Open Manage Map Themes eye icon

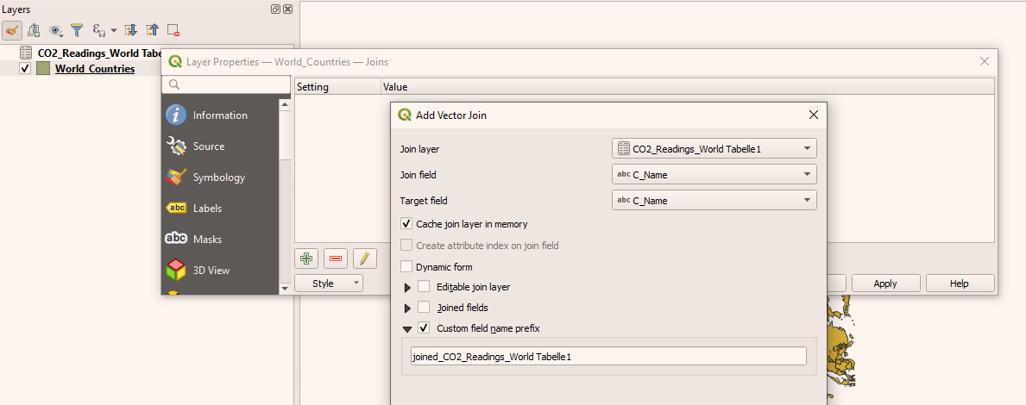56,30
